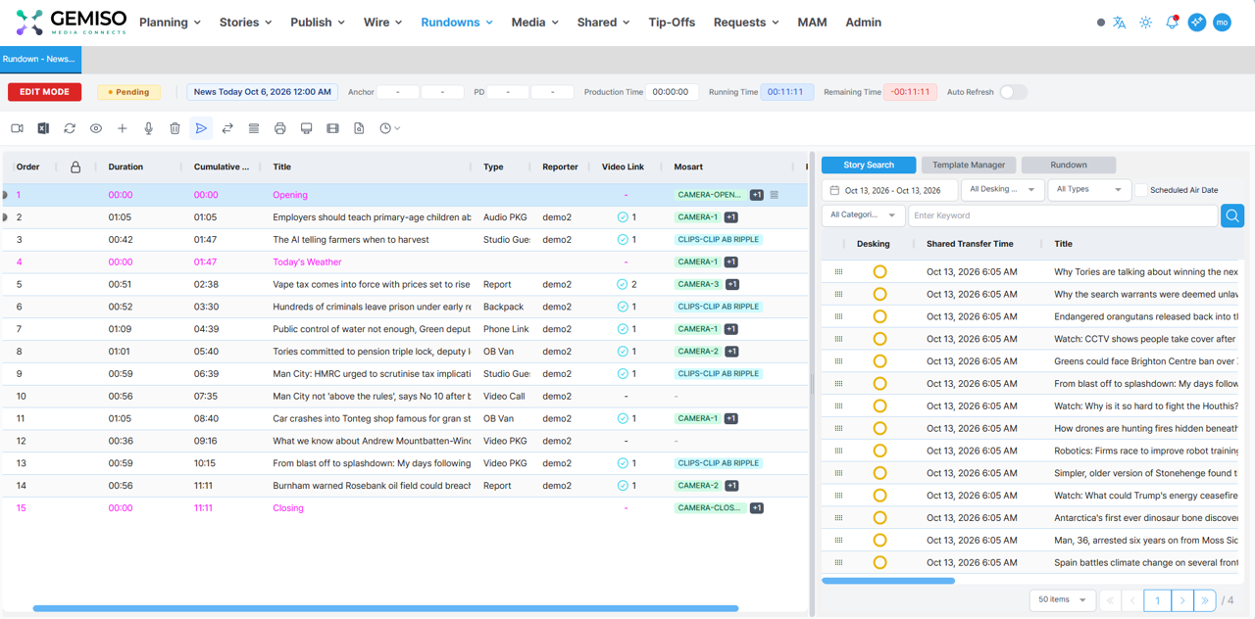The width and height of the screenshot is (1255, 619).
Task: Go to next page in story pagination
Action: pos(1181,600)
